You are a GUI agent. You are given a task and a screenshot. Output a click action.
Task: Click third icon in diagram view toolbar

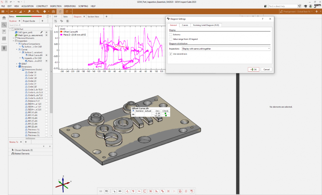(x=68, y=21)
